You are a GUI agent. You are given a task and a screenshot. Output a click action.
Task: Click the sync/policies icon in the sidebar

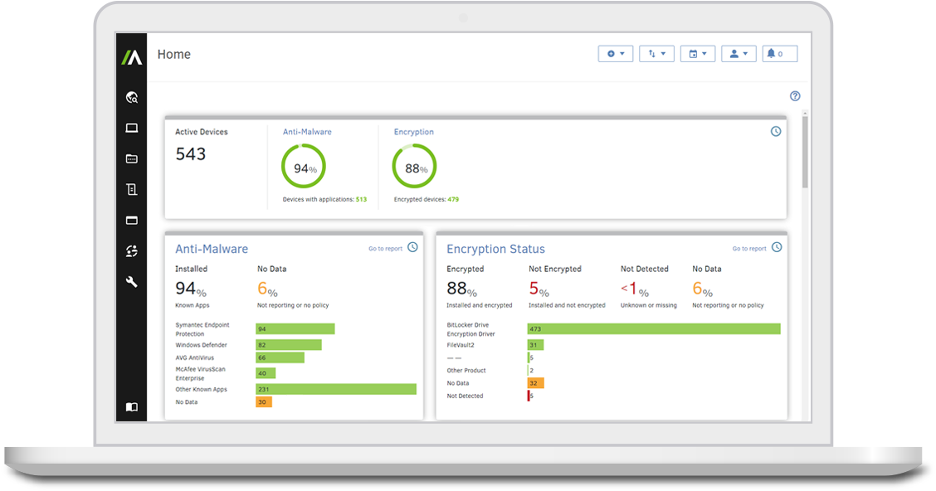pyautogui.click(x=131, y=250)
